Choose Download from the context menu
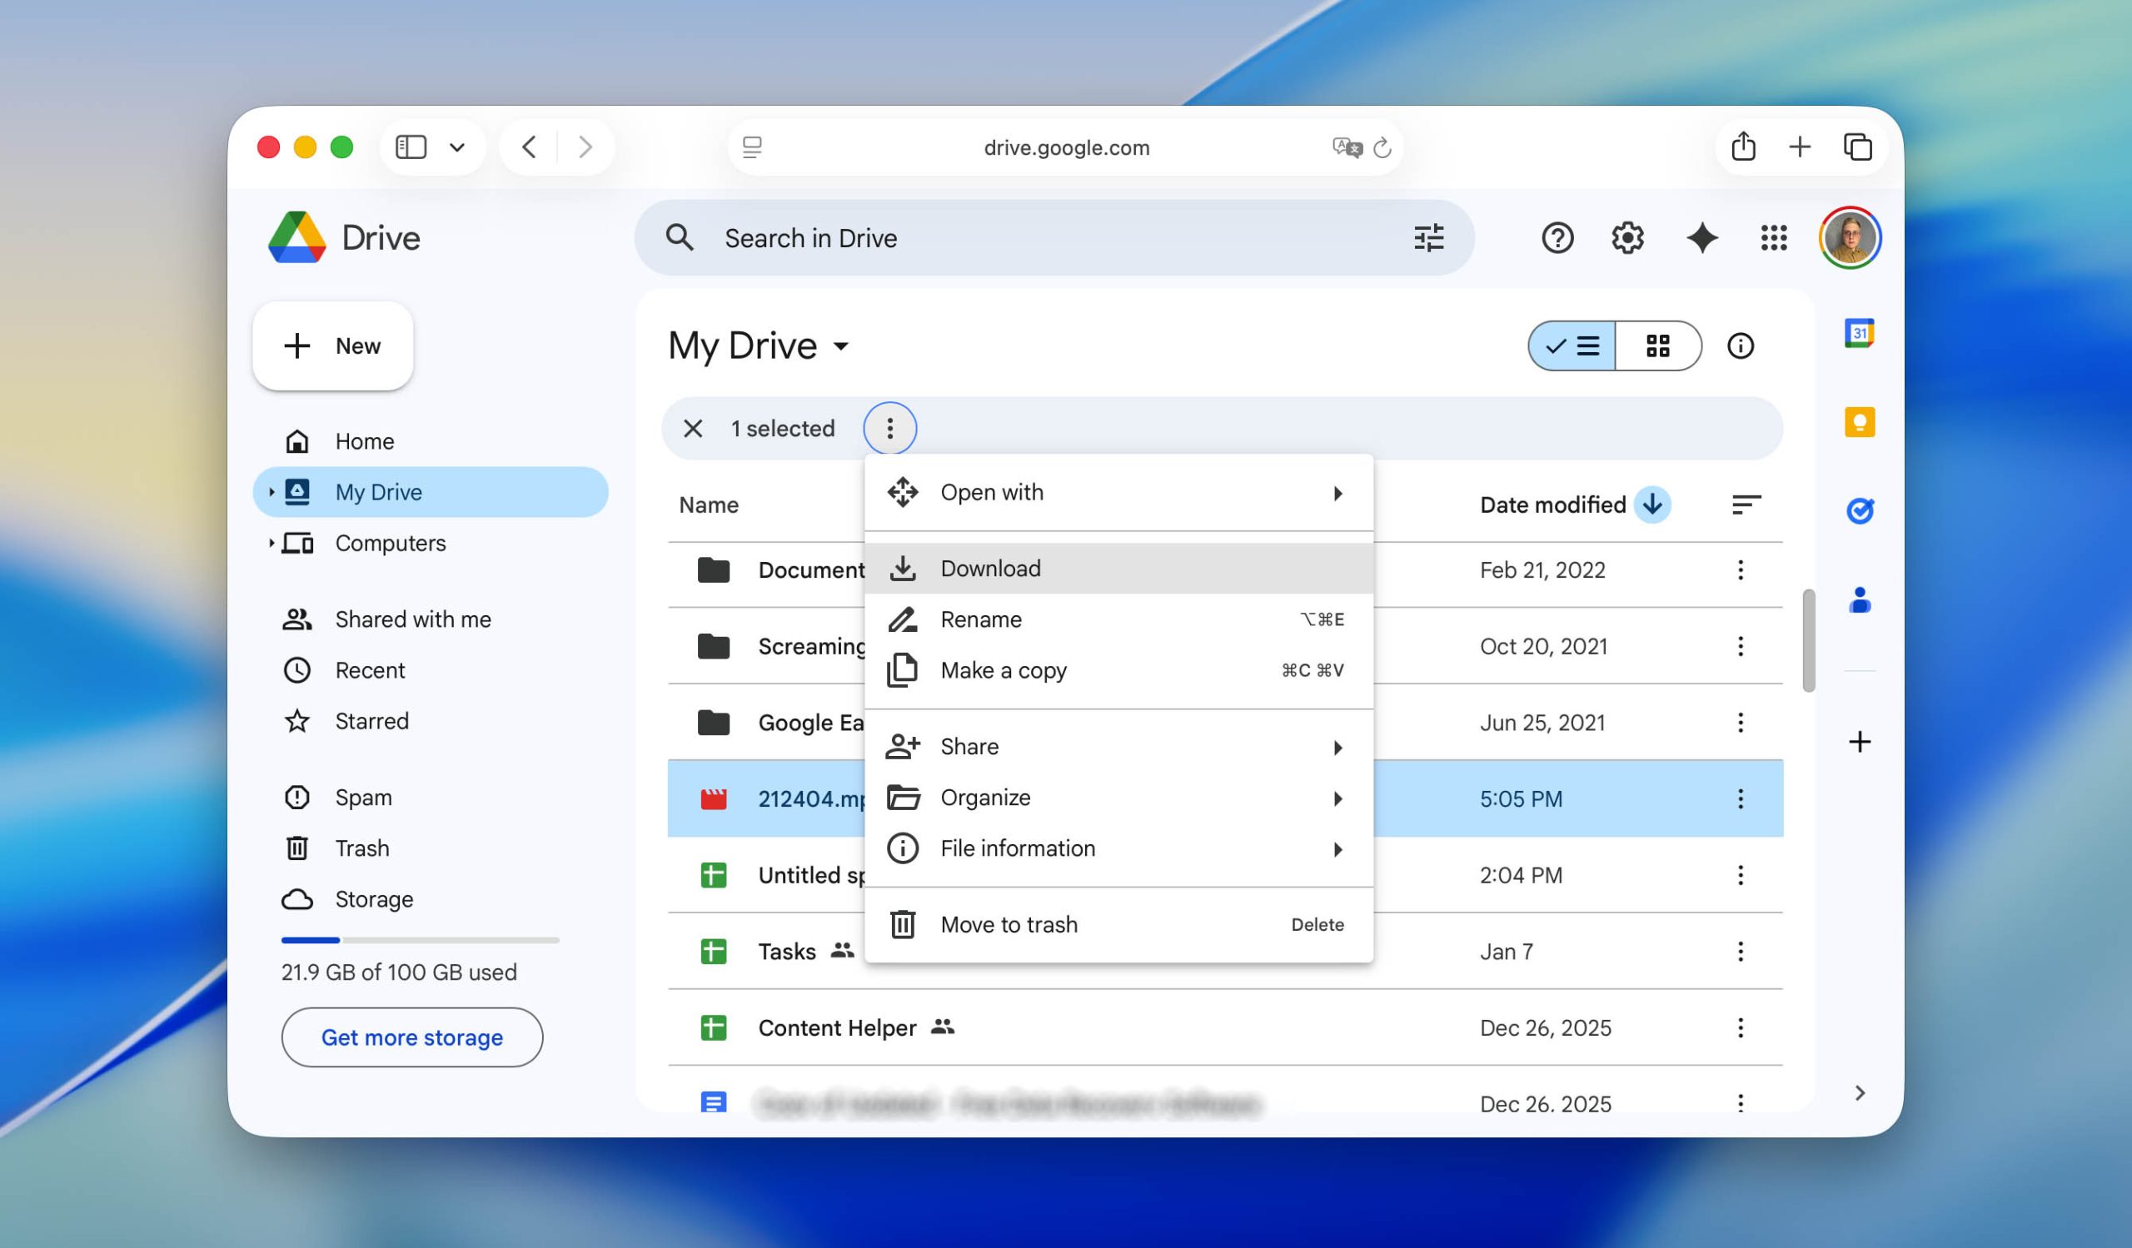The height and width of the screenshot is (1248, 2132). (991, 567)
